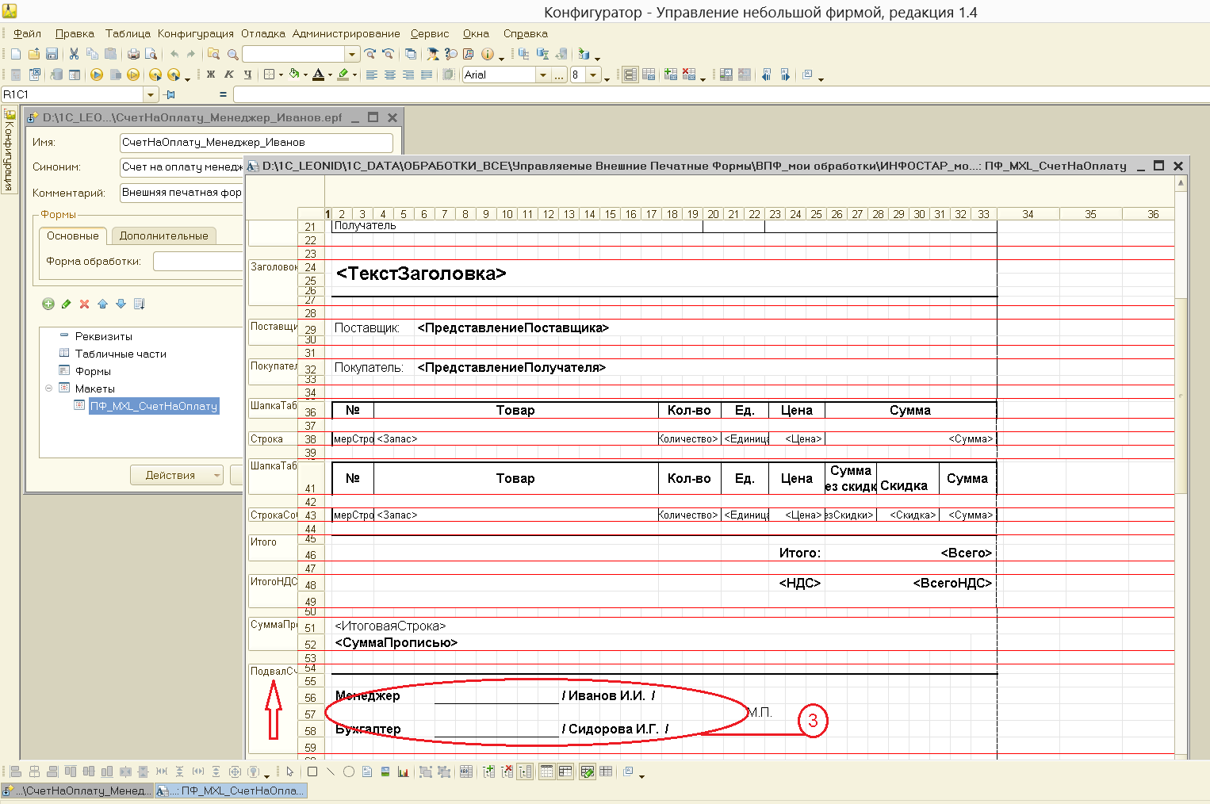Click the Undo arrow icon
The height and width of the screenshot is (804, 1210).
174,54
